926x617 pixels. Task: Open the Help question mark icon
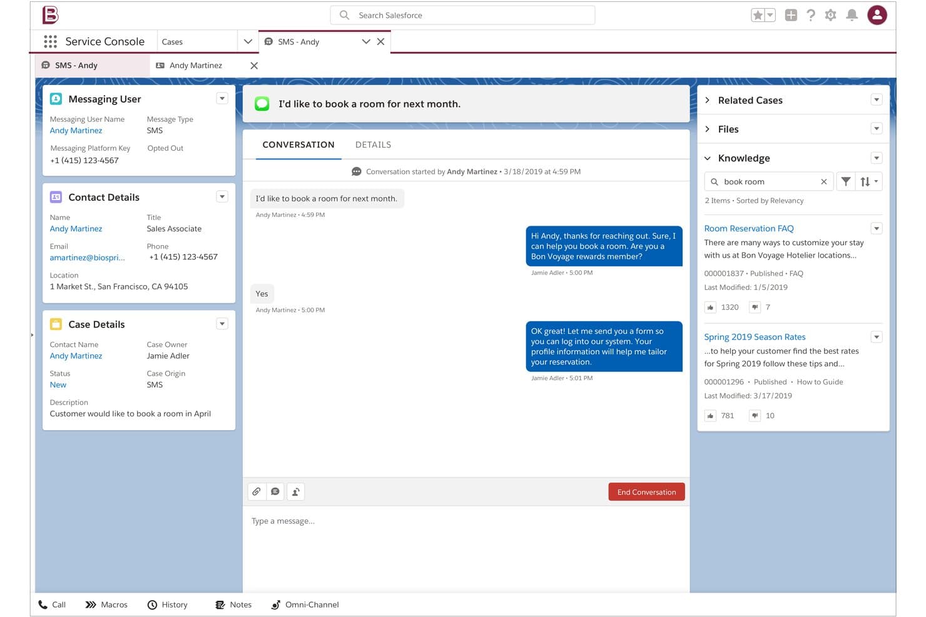pyautogui.click(x=811, y=15)
